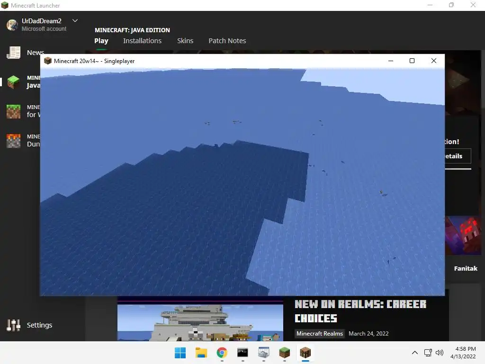Click the Microsoft account label
The height and width of the screenshot is (364, 485).
(44, 29)
